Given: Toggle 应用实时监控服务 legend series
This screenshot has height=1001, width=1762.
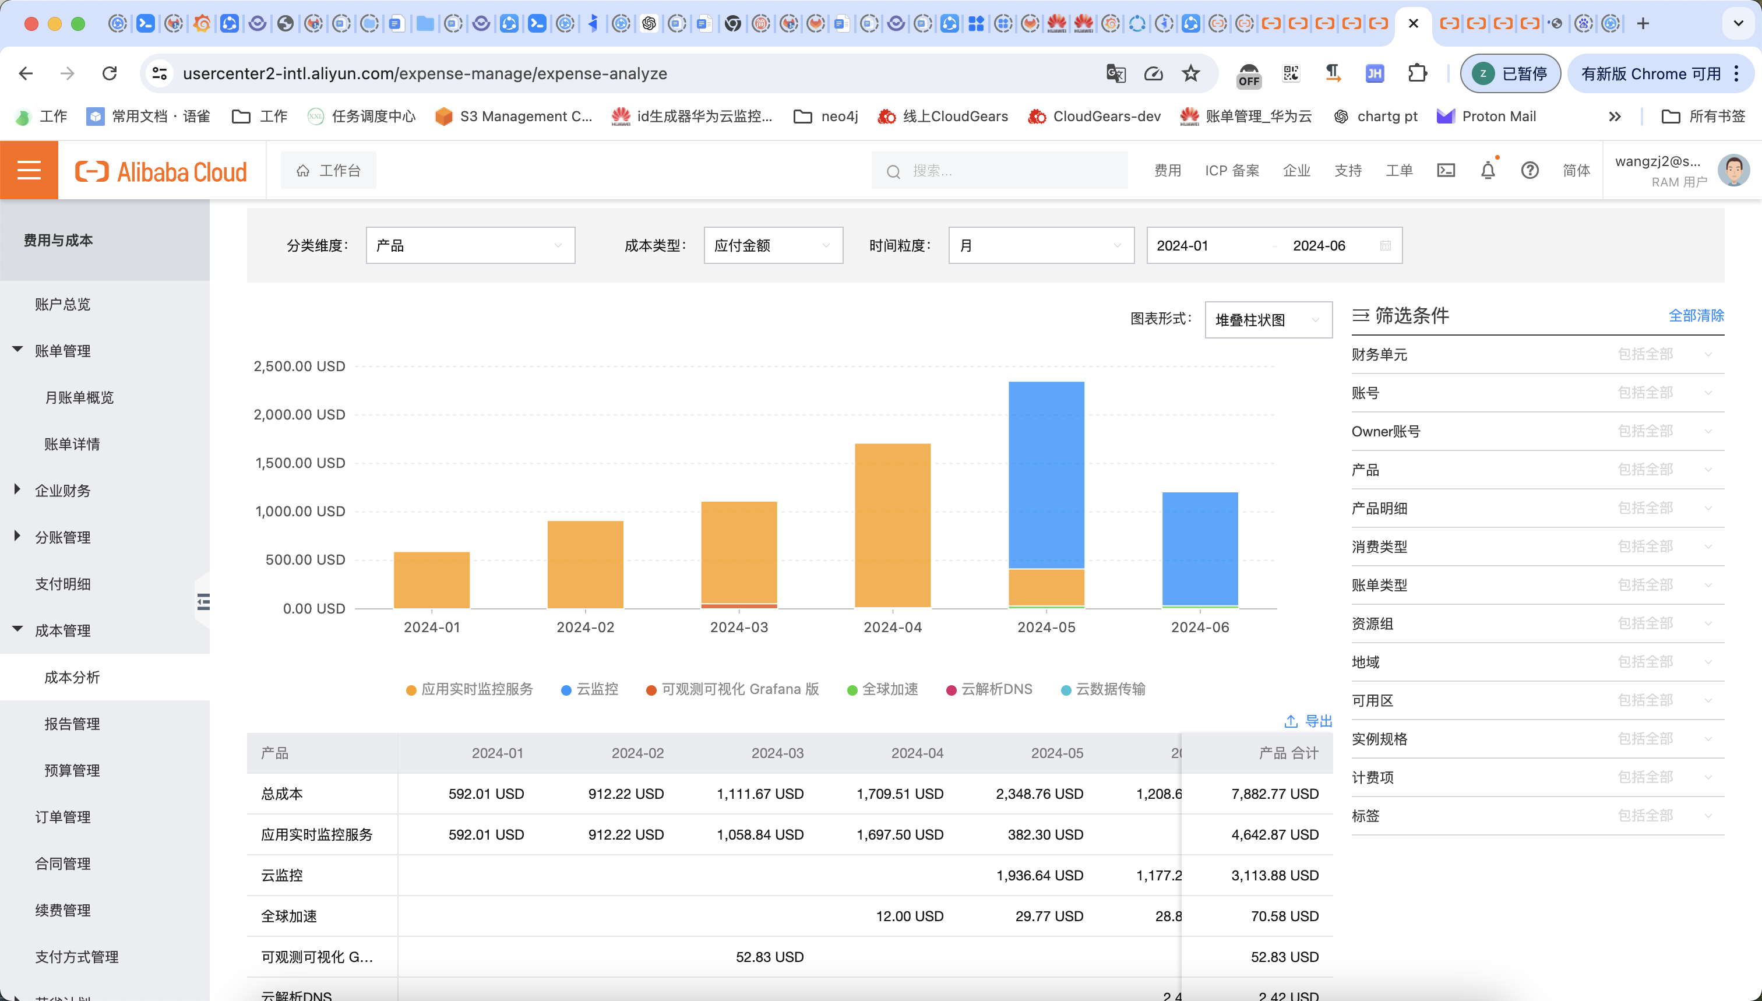Looking at the screenshot, I should (x=470, y=689).
